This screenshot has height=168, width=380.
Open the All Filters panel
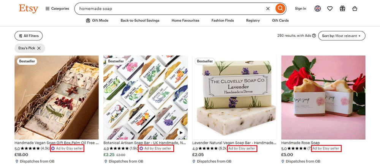pyautogui.click(x=28, y=36)
